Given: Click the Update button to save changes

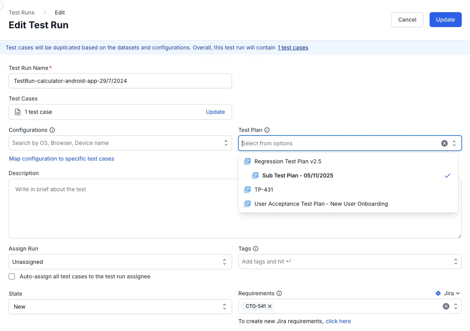Looking at the screenshot, I should coord(445,19).
